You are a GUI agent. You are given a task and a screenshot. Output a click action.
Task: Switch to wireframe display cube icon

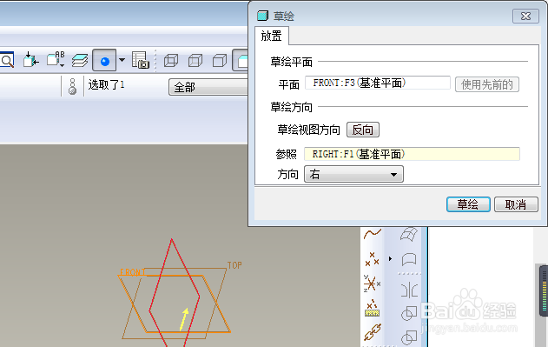pos(171,61)
